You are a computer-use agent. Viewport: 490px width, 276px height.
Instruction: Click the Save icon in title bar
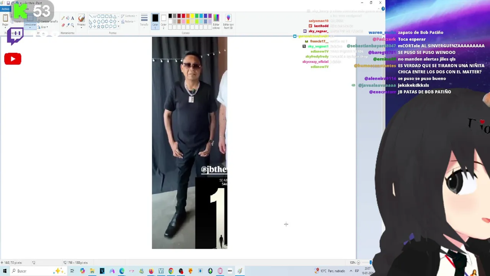pyautogui.click(x=8, y=3)
